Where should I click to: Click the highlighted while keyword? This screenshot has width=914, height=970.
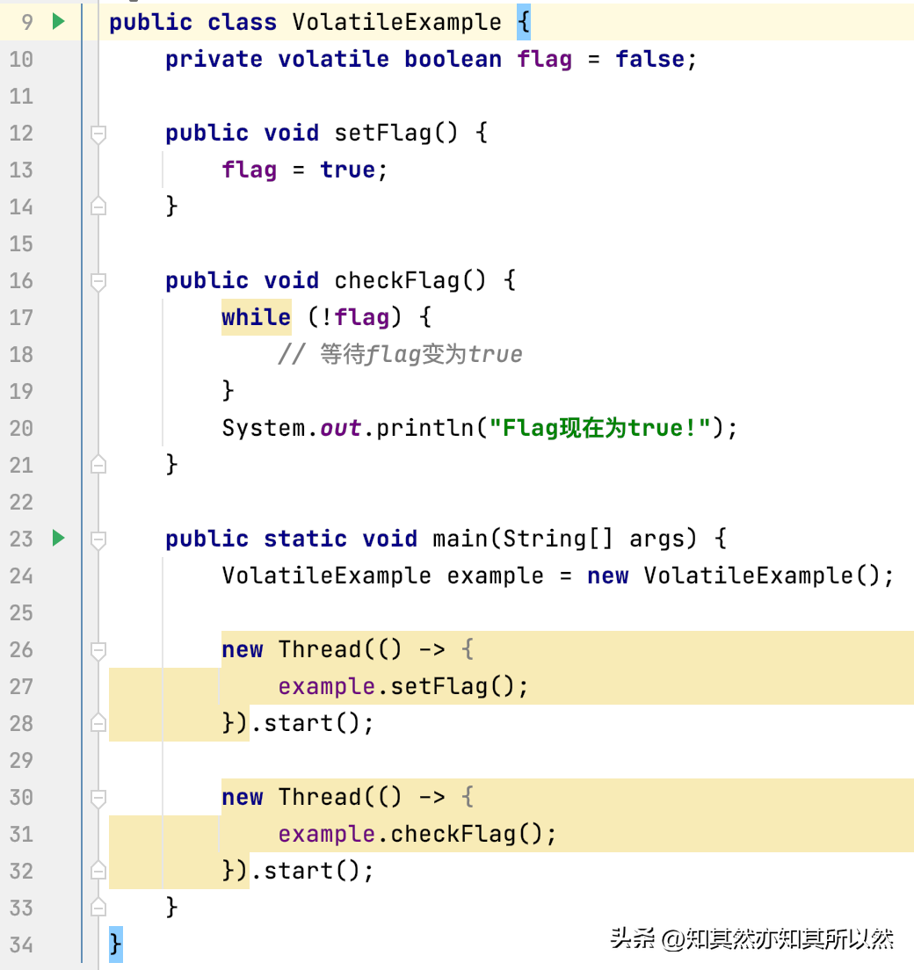[257, 317]
